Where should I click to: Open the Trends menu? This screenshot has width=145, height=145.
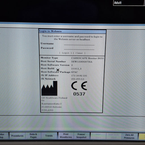[x=49, y=136]
